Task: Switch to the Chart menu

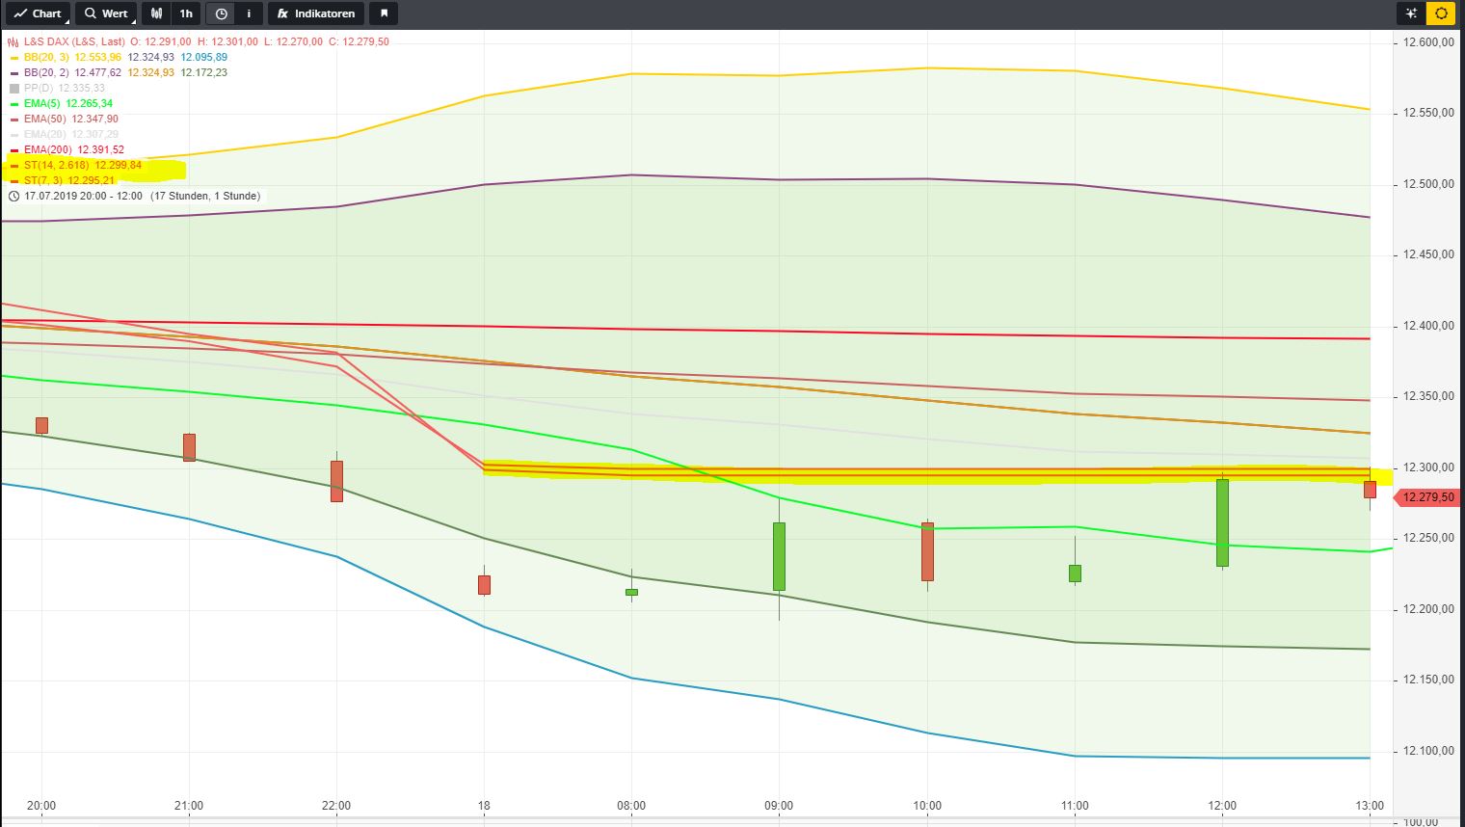Action: point(38,13)
